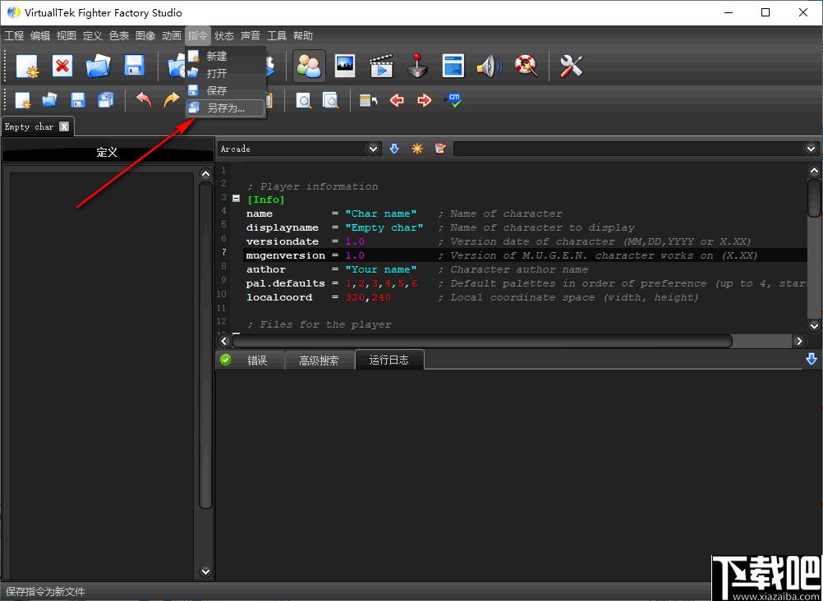Undo with the red curved arrow
The width and height of the screenshot is (823, 601).
pyautogui.click(x=144, y=100)
